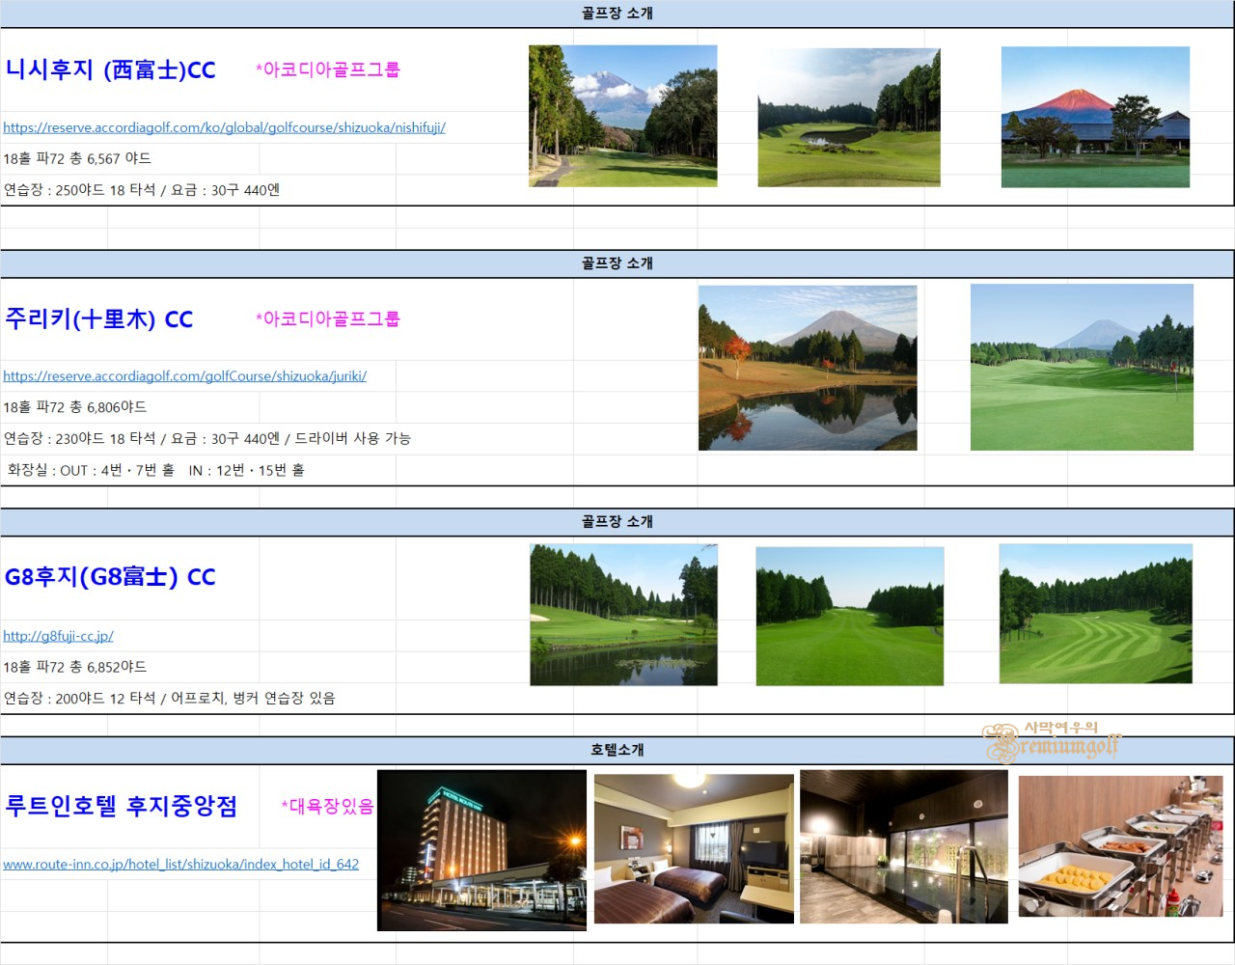The image size is (1235, 965).
Task: Select hotel large bath photo
Action: pos(904,846)
